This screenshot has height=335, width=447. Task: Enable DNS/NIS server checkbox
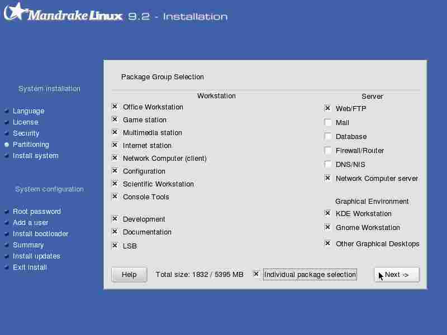(x=328, y=164)
